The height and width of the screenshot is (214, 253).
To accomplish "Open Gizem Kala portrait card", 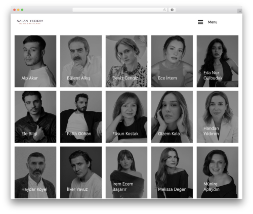I will [172, 117].
